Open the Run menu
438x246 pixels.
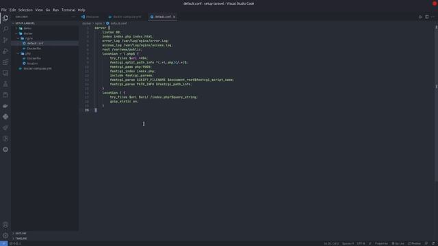pyautogui.click(x=55, y=10)
